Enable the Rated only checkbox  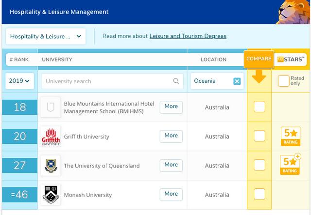click(x=283, y=81)
